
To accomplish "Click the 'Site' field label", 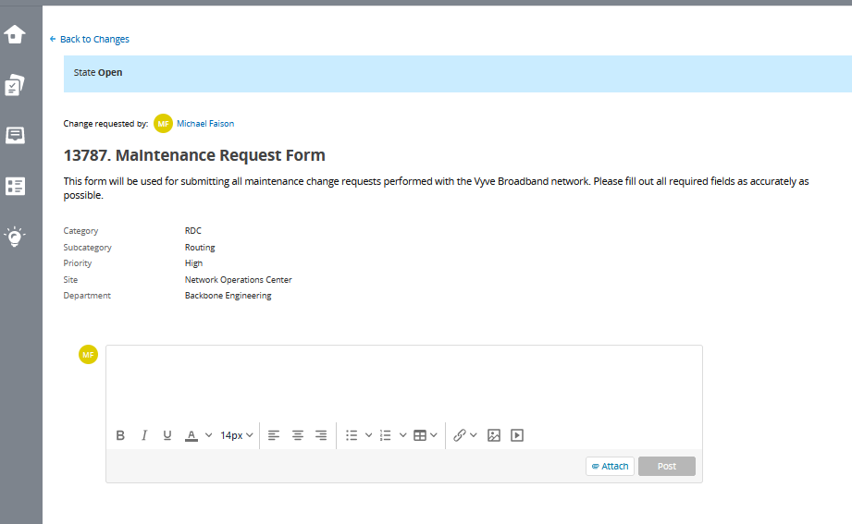I will 70,280.
